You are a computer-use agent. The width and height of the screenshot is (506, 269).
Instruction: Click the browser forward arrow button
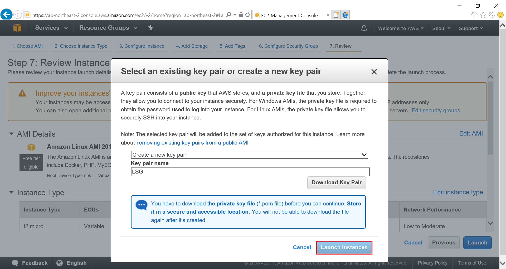(17, 15)
